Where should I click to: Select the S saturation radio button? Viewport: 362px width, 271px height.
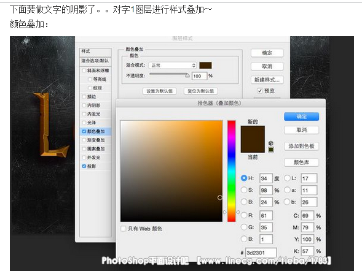coord(244,190)
